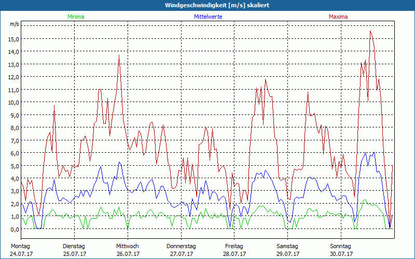Click the 'Donnerstag' day label
Screen dimensions: 415x259
click(181, 247)
